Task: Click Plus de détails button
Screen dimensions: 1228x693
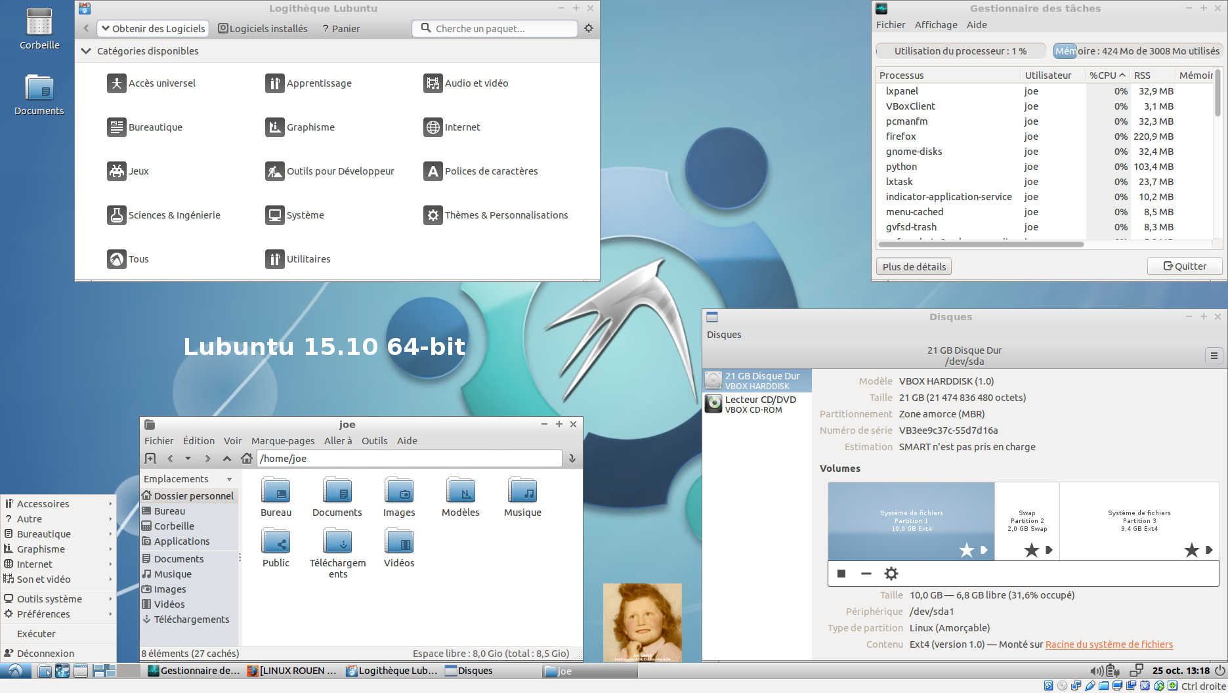Action: 914,266
